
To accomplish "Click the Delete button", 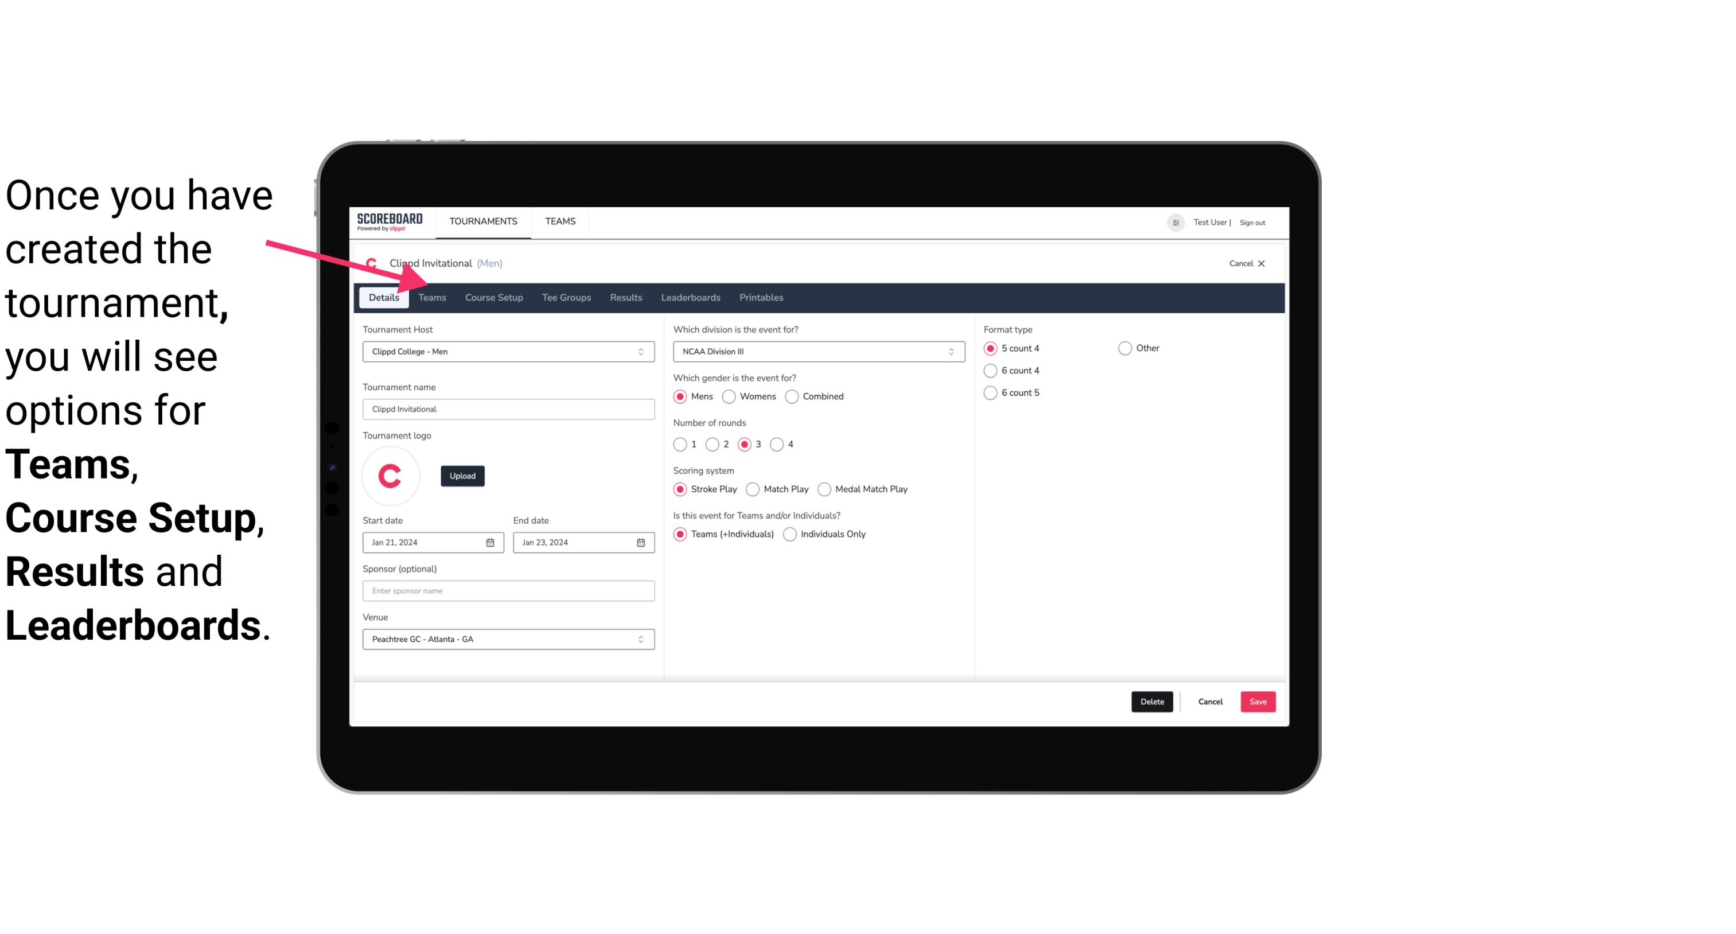I will tap(1150, 702).
